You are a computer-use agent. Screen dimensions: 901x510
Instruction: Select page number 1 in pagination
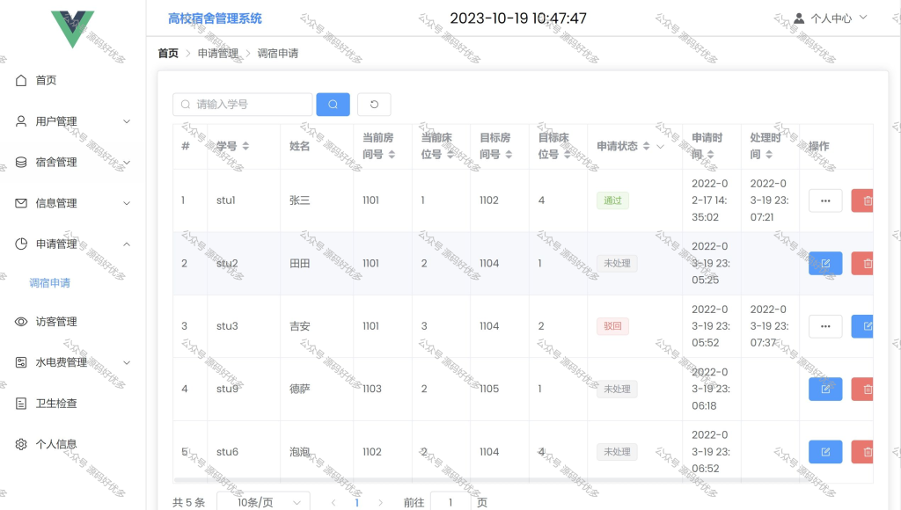pyautogui.click(x=357, y=503)
